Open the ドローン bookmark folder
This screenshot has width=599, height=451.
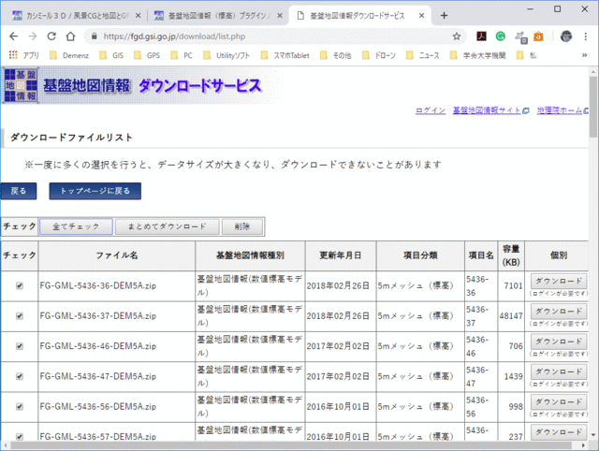378,55
